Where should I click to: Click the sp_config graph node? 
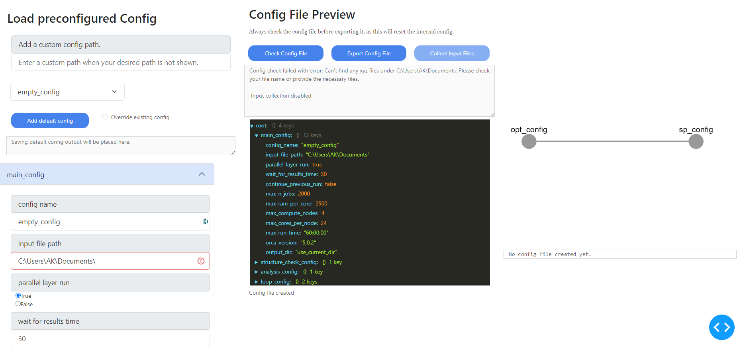tap(696, 141)
